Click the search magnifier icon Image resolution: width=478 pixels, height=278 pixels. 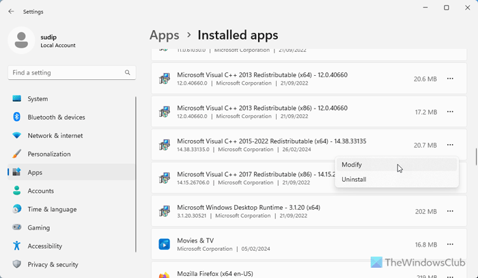point(128,72)
